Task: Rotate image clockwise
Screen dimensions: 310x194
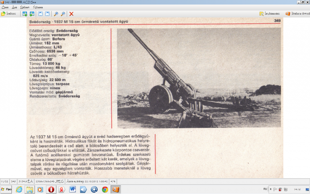Action: tap(47, 14)
